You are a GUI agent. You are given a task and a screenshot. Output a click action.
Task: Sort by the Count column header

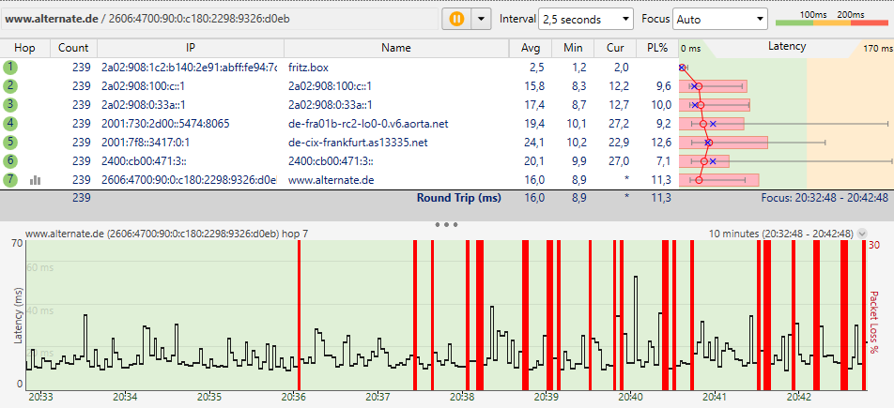[73, 48]
